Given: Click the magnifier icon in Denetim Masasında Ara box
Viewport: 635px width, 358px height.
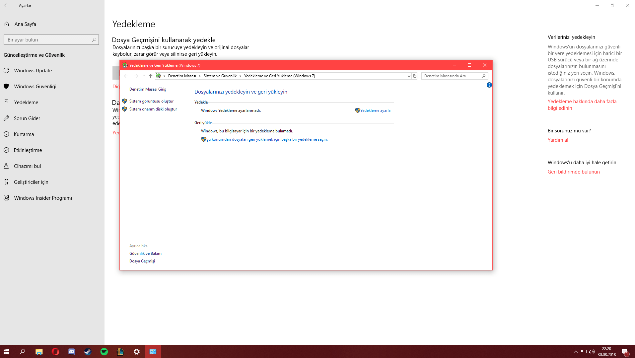Looking at the screenshot, I should 484,76.
